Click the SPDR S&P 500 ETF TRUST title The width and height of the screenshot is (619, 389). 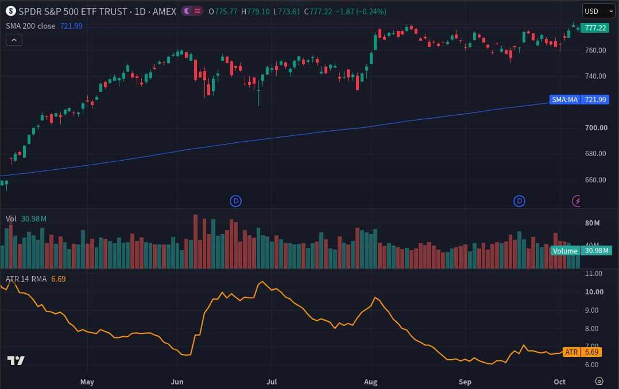[73, 11]
